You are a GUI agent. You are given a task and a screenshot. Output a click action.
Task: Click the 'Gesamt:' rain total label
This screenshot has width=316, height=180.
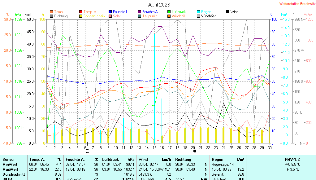click(x=218, y=174)
